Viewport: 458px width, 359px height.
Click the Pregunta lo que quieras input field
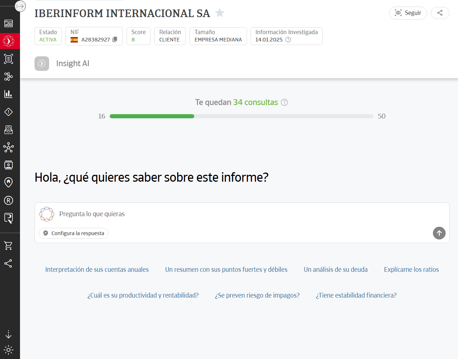tap(146, 214)
